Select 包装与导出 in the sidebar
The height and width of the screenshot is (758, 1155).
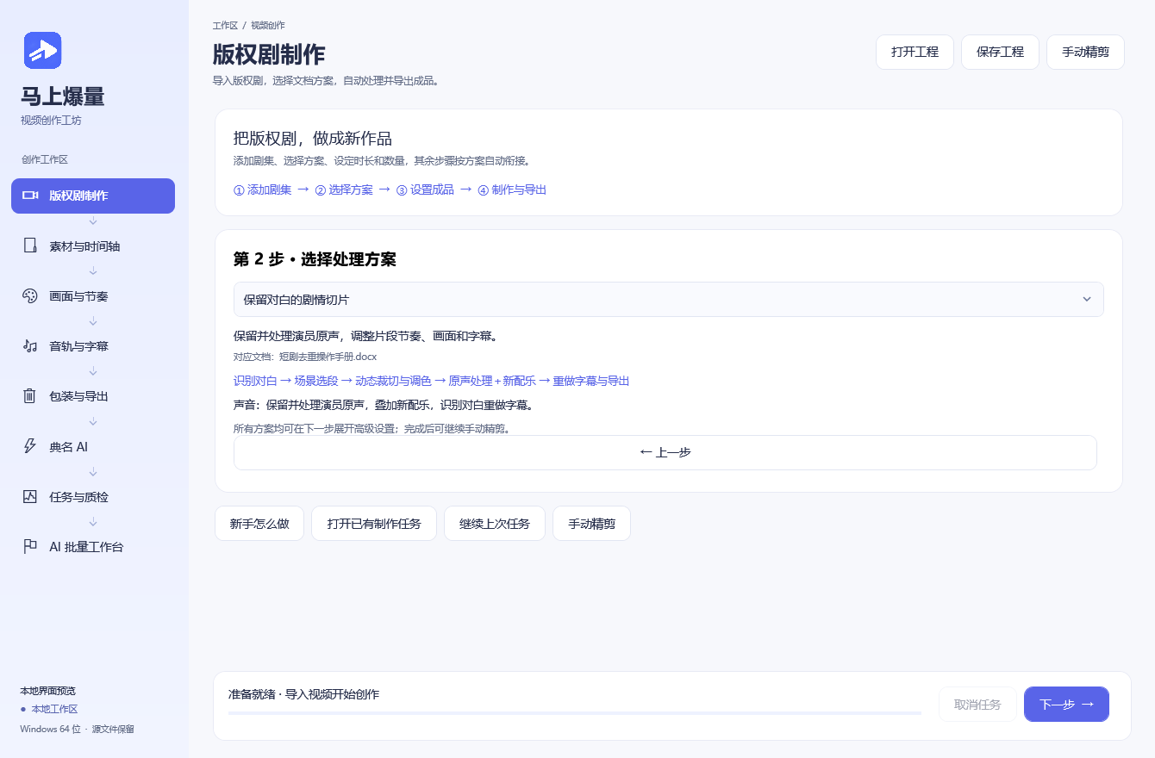coord(93,396)
